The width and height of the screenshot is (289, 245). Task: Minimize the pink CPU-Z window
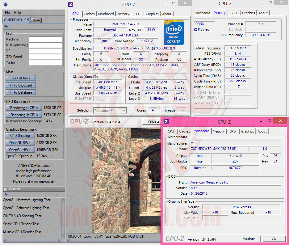(261, 121)
